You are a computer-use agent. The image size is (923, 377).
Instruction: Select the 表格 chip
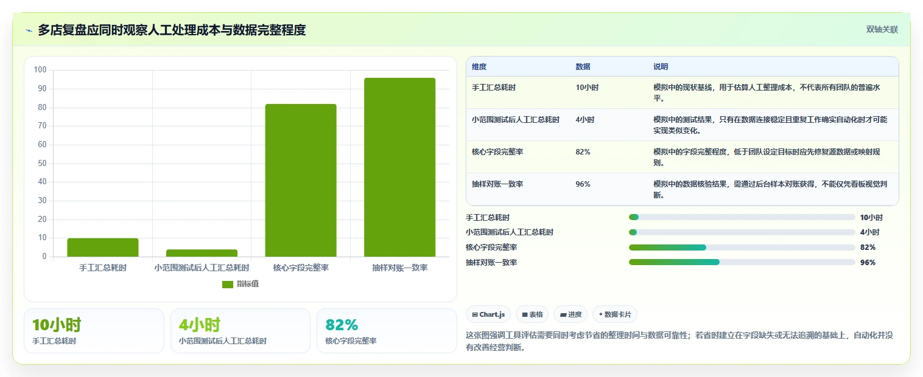532,314
